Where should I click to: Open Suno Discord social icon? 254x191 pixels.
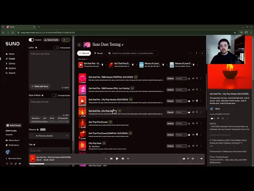point(20,164)
